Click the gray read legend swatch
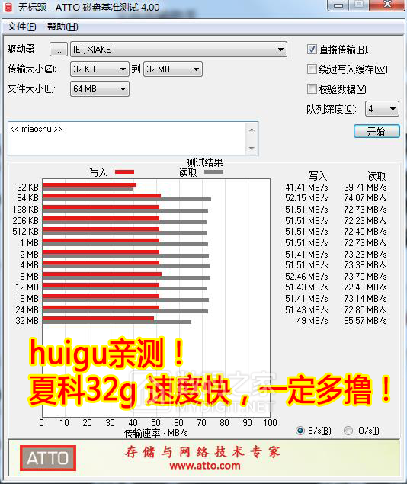Image resolution: width=407 pixels, height=484 pixels. pyautogui.click(x=214, y=172)
